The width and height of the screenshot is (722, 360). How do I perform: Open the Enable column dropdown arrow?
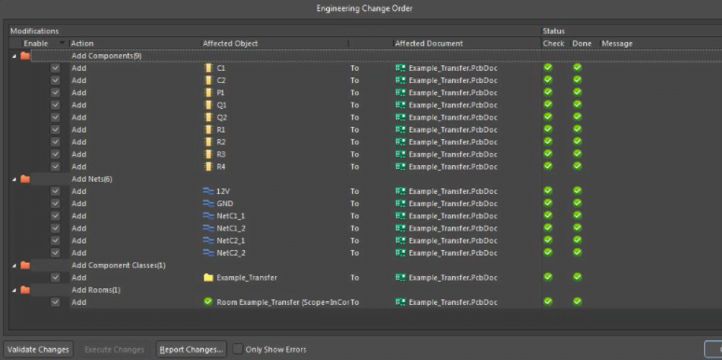[62, 43]
